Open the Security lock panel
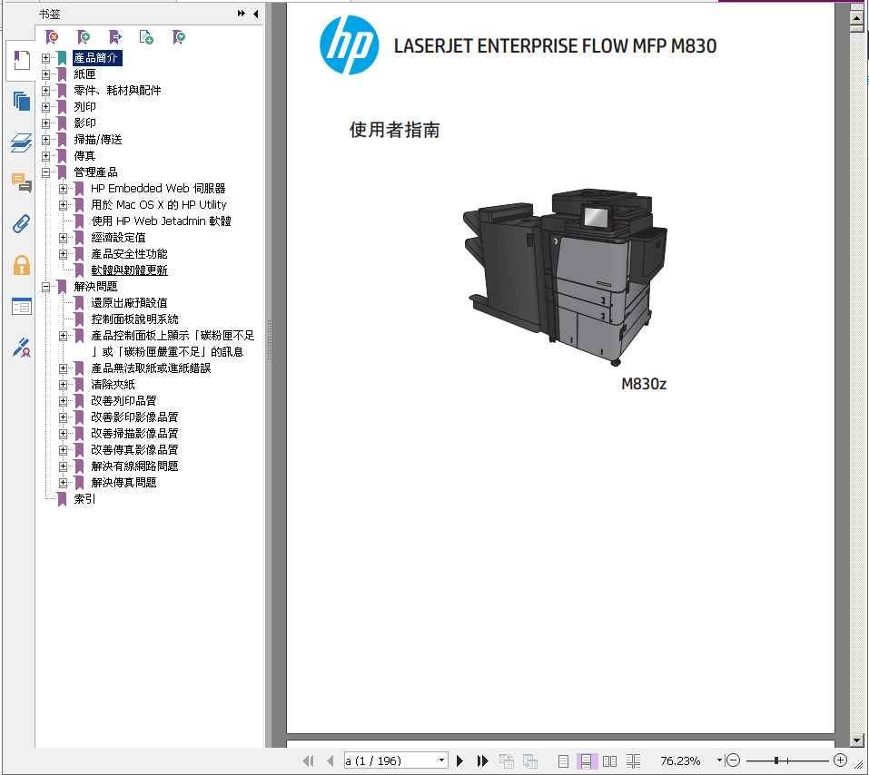This screenshot has height=775, width=869. pyautogui.click(x=22, y=265)
